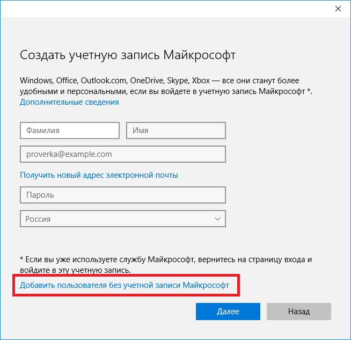The width and height of the screenshot is (351, 340).
Task: Click the Имя input field
Action: coord(176,131)
